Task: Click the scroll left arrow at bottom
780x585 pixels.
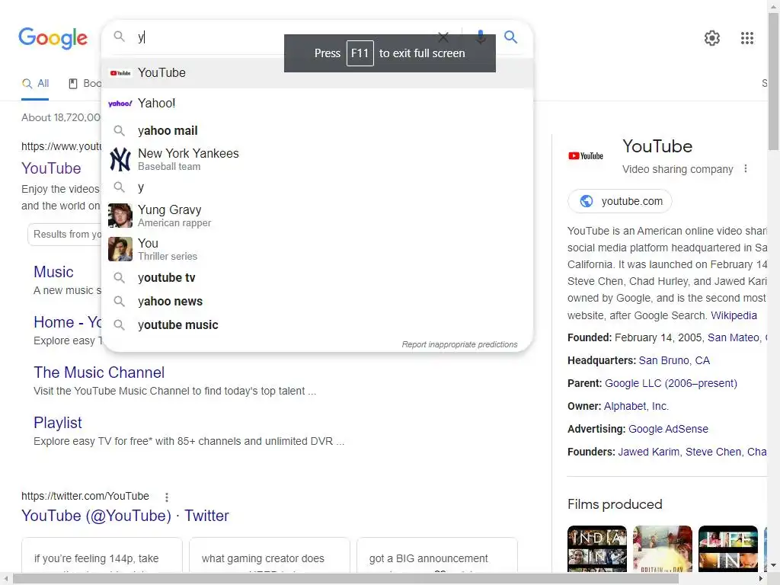Action: (5, 579)
